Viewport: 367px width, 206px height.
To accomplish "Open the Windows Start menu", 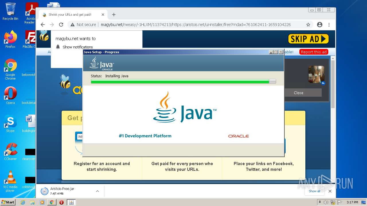I will (x=8, y=202).
